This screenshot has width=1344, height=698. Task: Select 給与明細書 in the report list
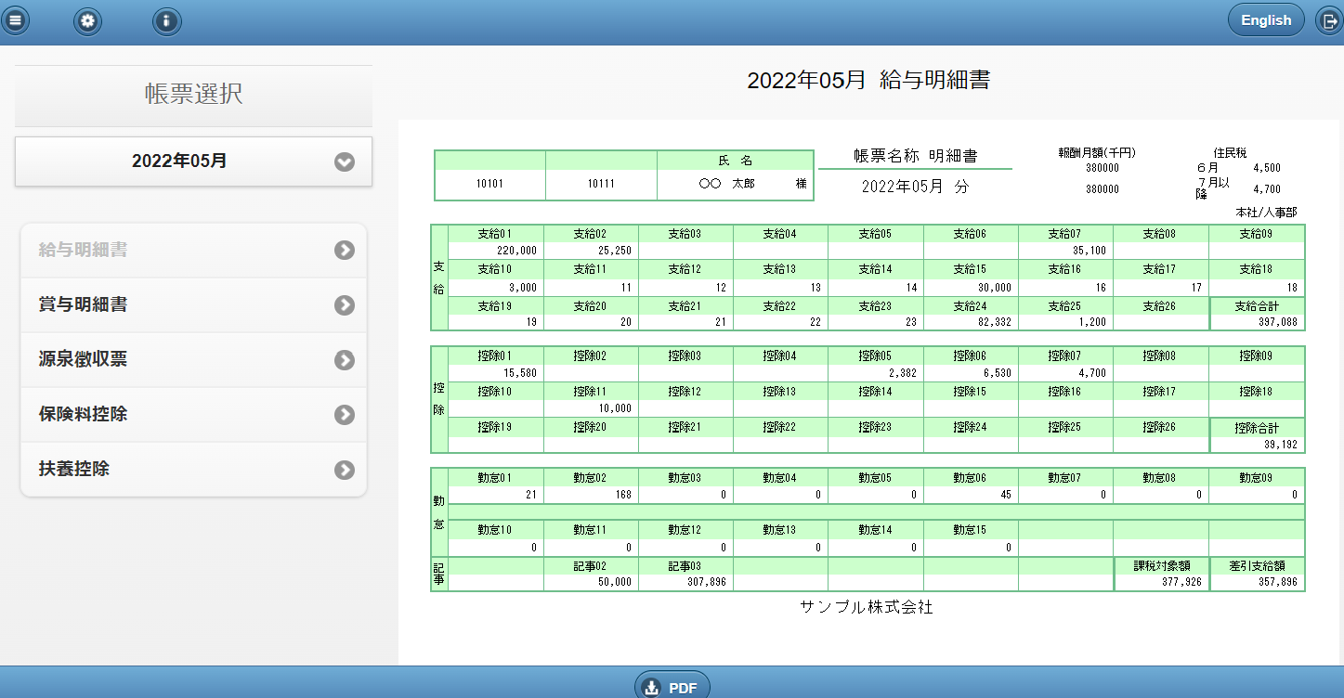(x=84, y=250)
